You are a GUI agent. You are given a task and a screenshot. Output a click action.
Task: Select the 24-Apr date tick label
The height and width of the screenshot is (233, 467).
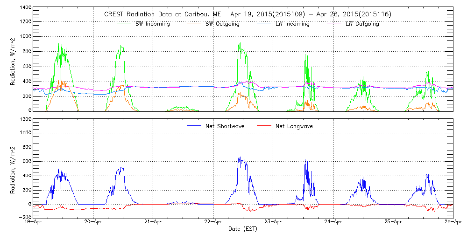pos(333,222)
